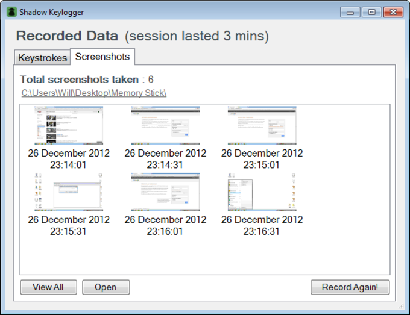
Task: Select the 23:16:31 screenshot thumbnail
Action: pyautogui.click(x=262, y=192)
